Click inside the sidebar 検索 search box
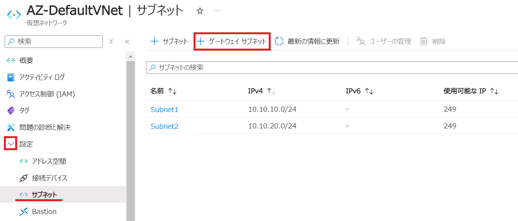 pyautogui.click(x=54, y=41)
